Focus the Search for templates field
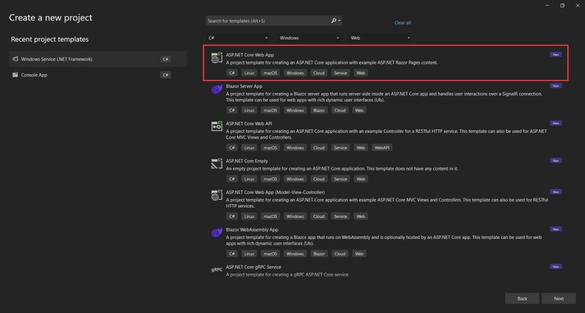This screenshot has width=585, height=313. click(267, 21)
